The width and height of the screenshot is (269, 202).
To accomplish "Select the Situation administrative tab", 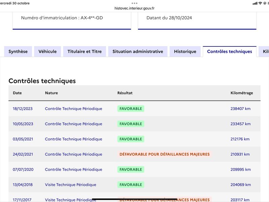I will coord(138,52).
